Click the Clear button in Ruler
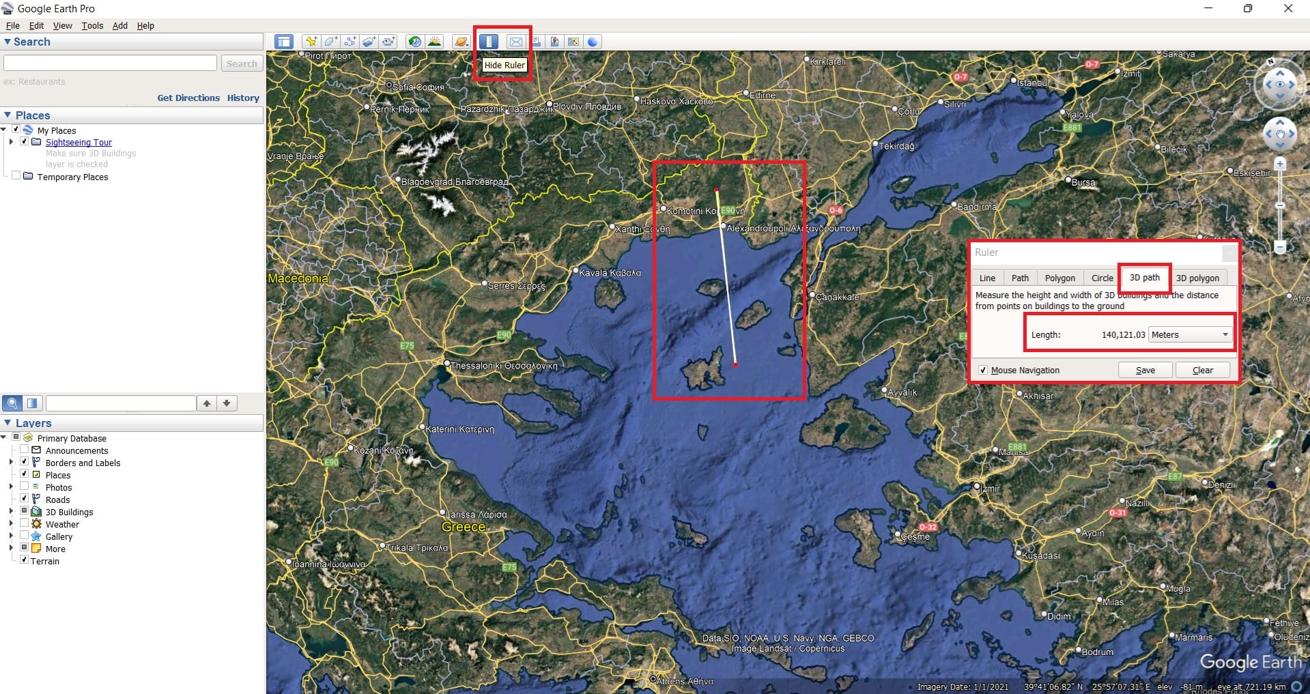Viewport: 1310px width, 694px height. pos(1202,370)
